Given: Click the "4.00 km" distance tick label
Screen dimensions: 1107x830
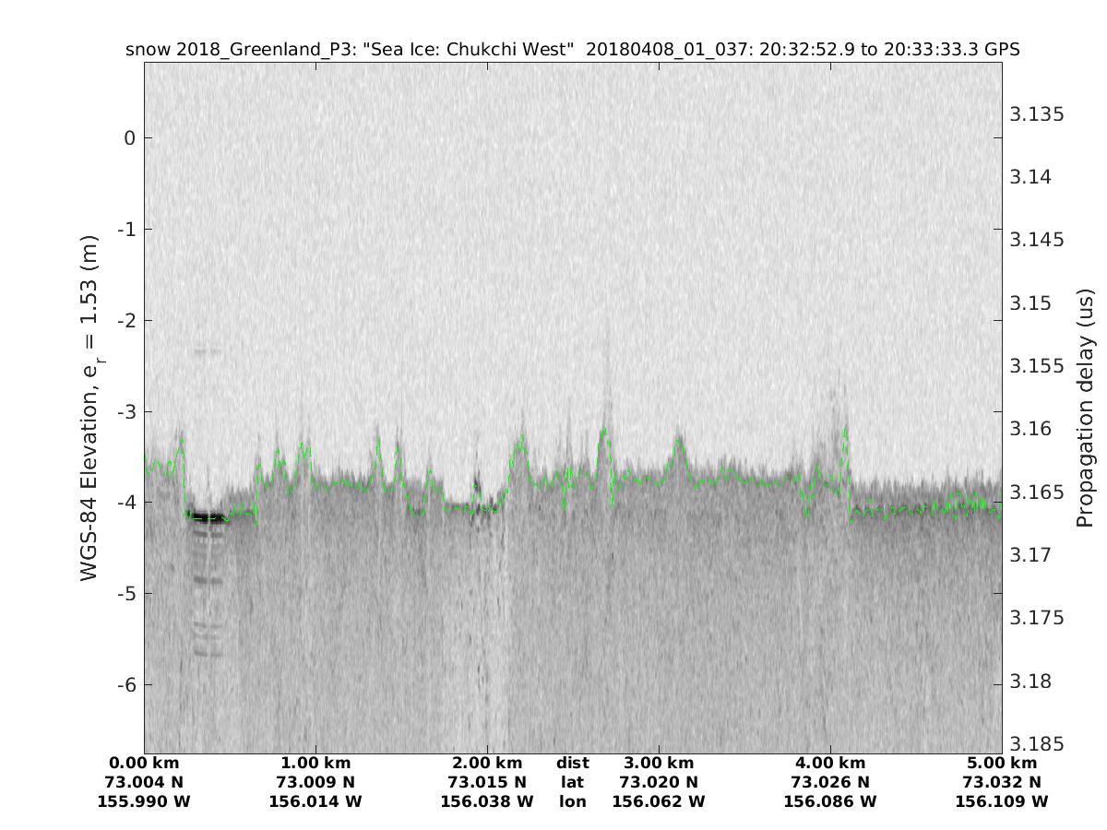Looking at the screenshot, I should tap(830, 764).
